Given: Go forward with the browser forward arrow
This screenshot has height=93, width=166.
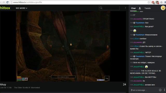Looking at the screenshot, I should [4, 2].
